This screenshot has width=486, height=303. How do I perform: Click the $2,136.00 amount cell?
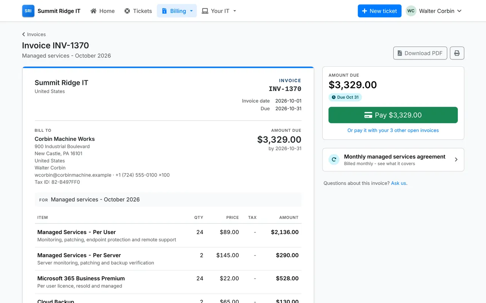pos(285,232)
